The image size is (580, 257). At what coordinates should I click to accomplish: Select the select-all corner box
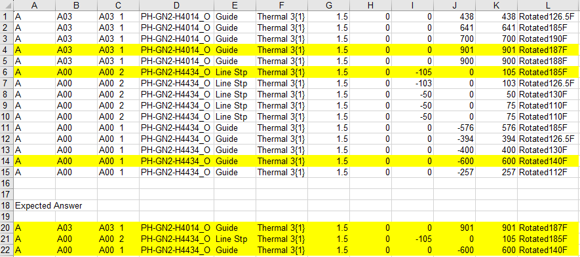pos(7,5)
